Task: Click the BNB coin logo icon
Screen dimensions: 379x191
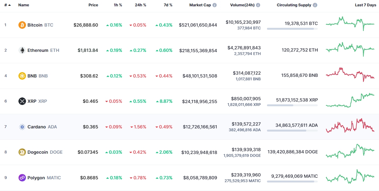Action: coord(22,76)
